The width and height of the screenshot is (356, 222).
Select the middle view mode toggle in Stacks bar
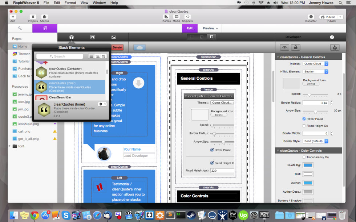point(202,37)
